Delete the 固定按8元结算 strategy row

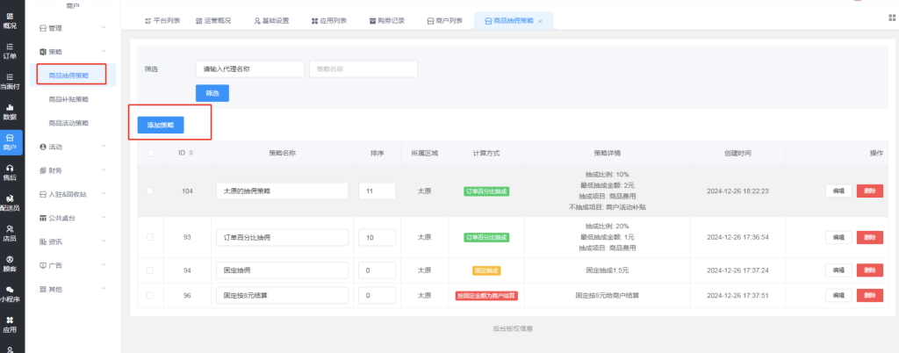[x=869, y=295]
